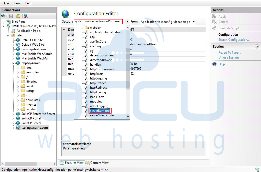
Task: Click the Create New Connection globe icon
Action: 3,16
